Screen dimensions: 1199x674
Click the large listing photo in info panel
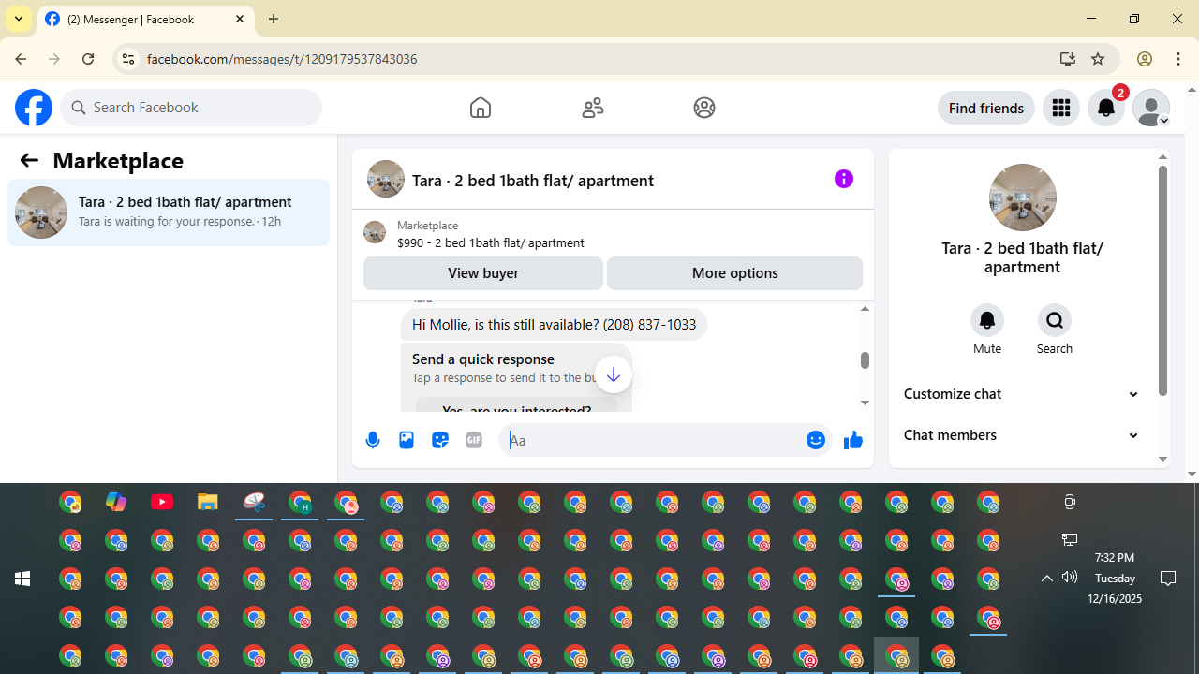point(1022,198)
